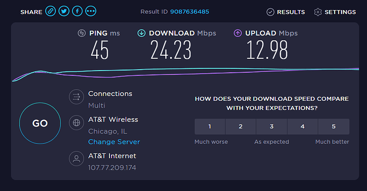The image size is (367, 191).
Task: Open the Results menu item
Action: point(286,12)
